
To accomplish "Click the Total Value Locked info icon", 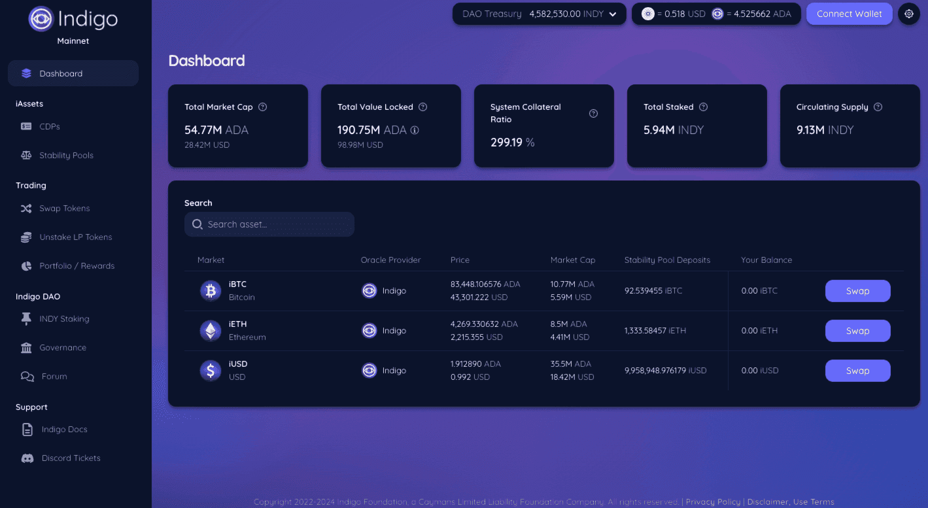I will [415, 130].
